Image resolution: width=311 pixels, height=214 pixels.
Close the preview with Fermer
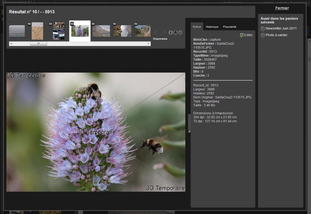pyautogui.click(x=282, y=8)
